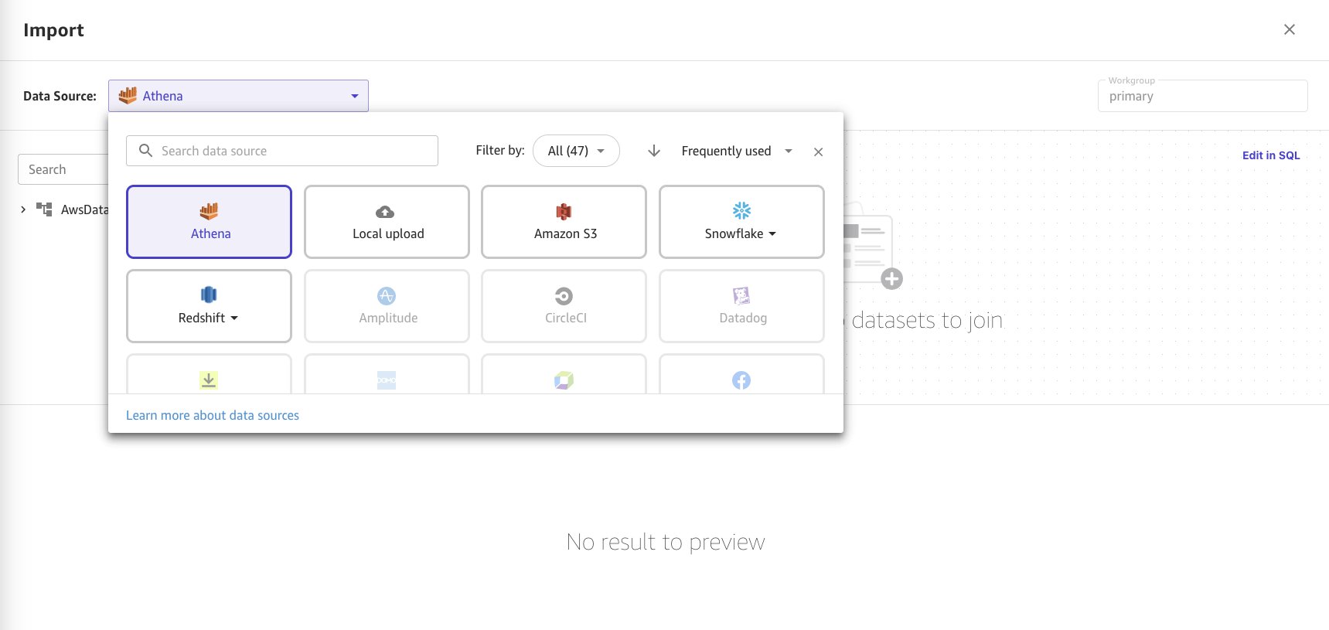Image resolution: width=1329 pixels, height=630 pixels.
Task: Open the Frequently used sort dropdown
Action: coord(736,151)
